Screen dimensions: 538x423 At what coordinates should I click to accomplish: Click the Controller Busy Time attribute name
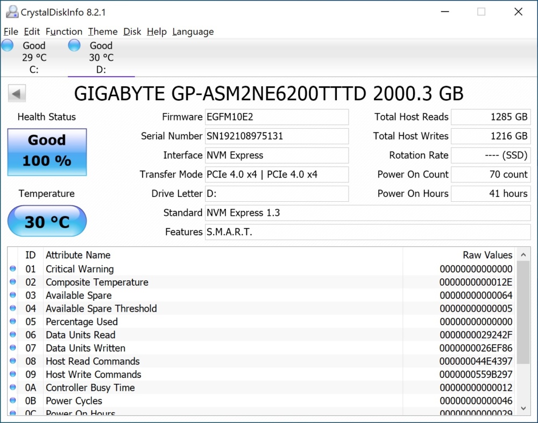(x=90, y=387)
